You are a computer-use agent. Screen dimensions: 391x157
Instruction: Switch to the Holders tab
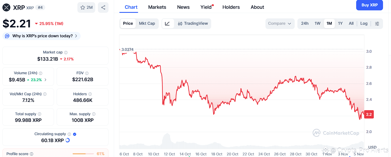pyautogui.click(x=231, y=7)
